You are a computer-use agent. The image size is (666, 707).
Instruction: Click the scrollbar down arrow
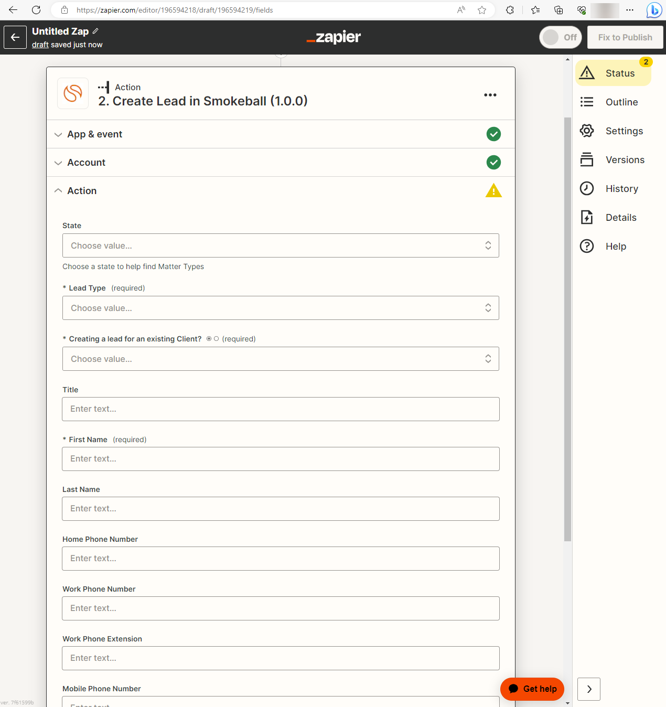pos(567,703)
